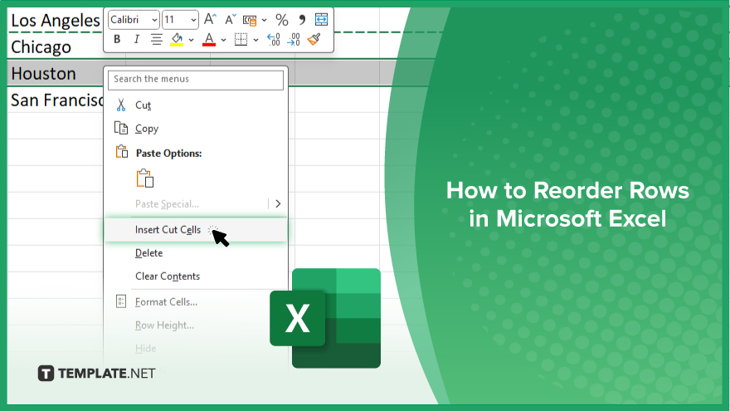
Task: Open the font color dropdown arrow
Action: click(x=223, y=40)
